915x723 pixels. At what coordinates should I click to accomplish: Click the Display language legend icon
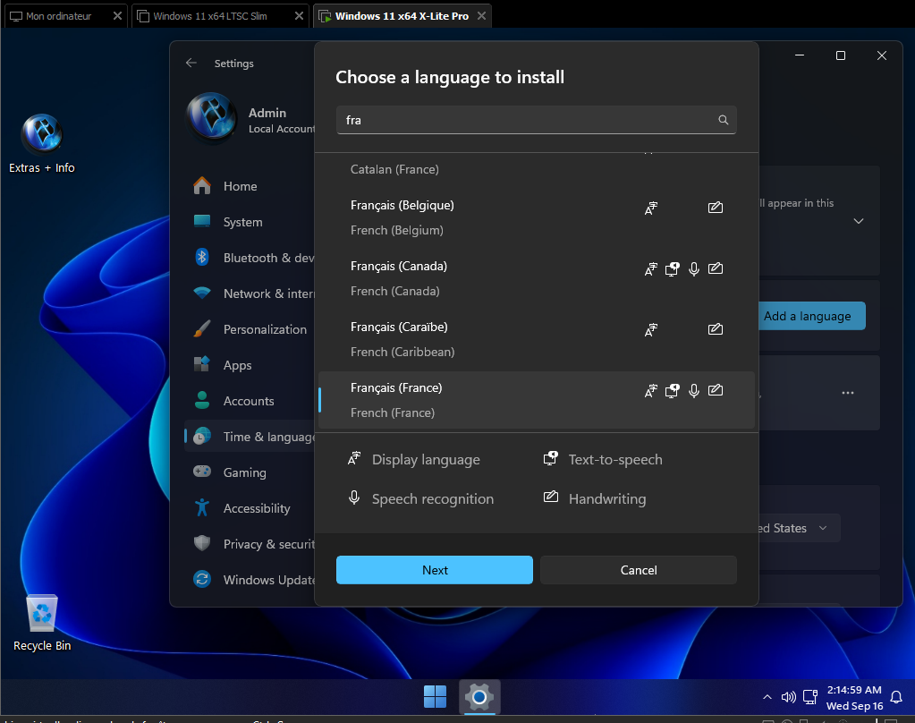point(354,458)
